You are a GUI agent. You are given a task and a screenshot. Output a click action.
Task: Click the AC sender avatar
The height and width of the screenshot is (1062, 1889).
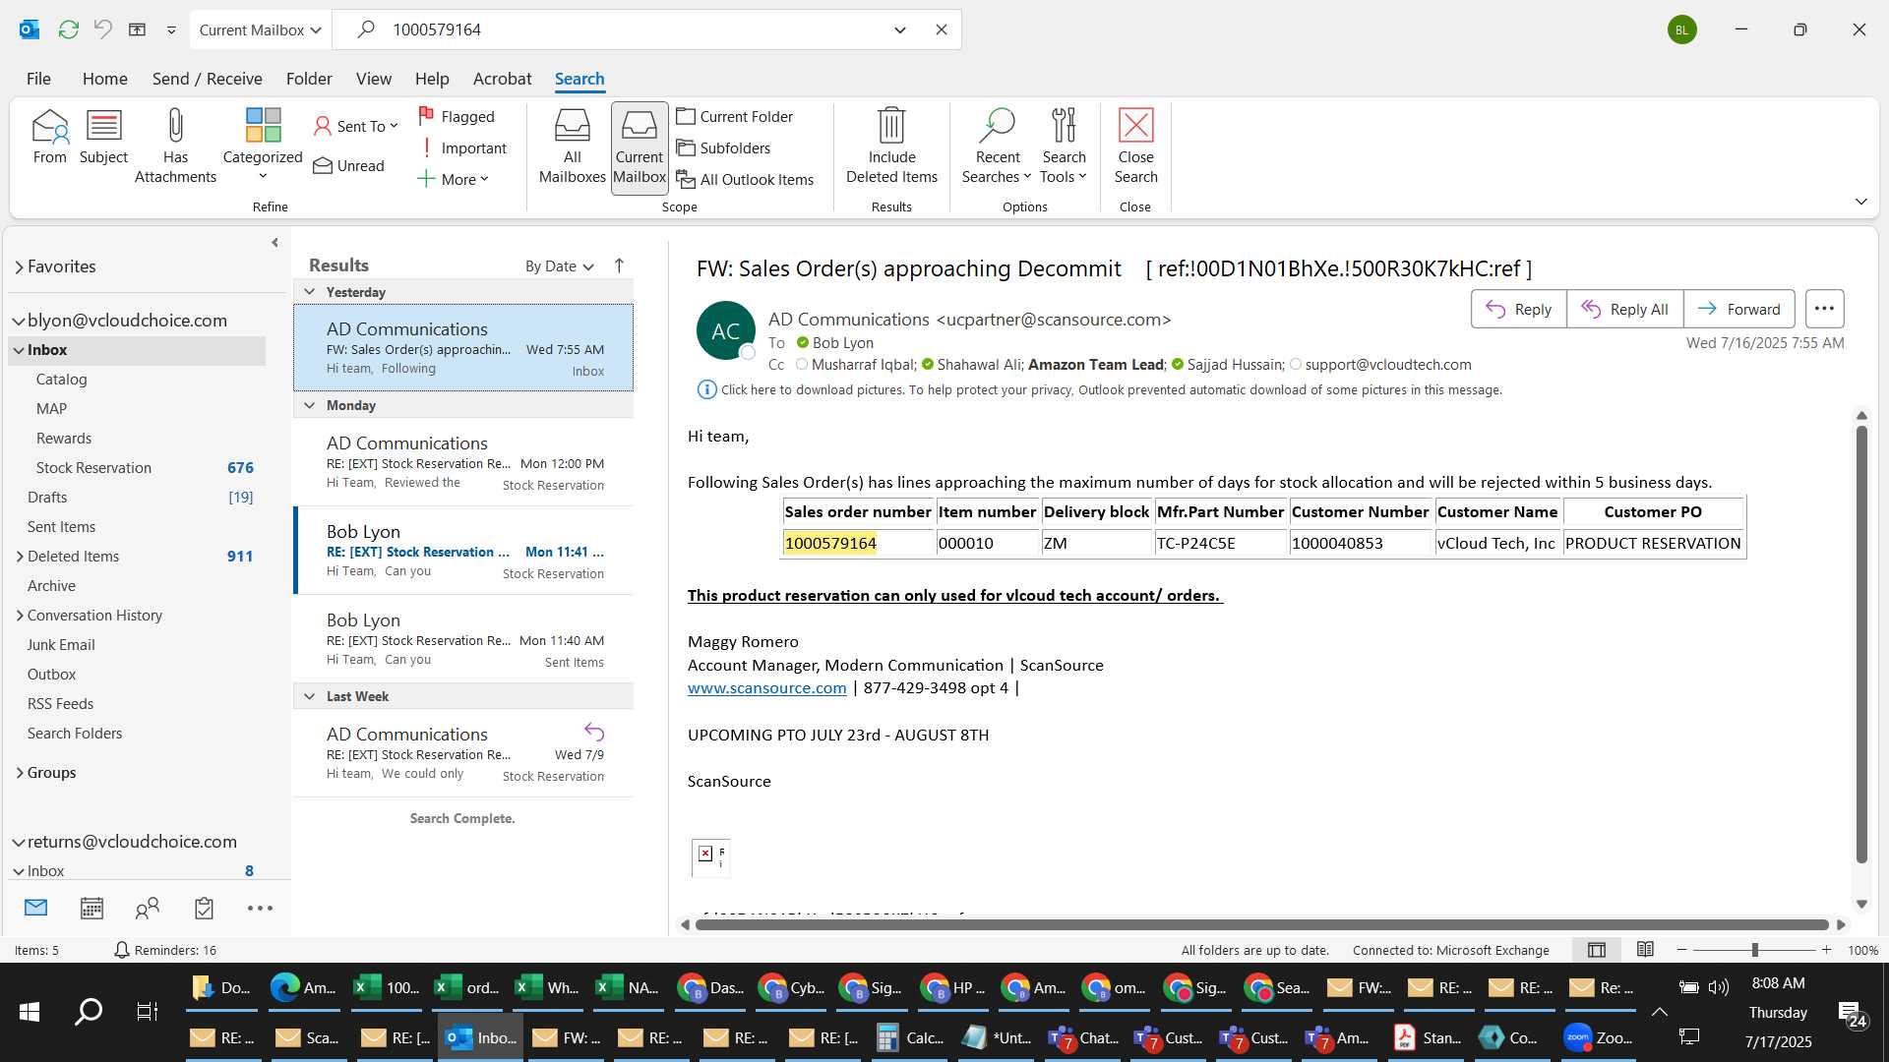(x=725, y=330)
